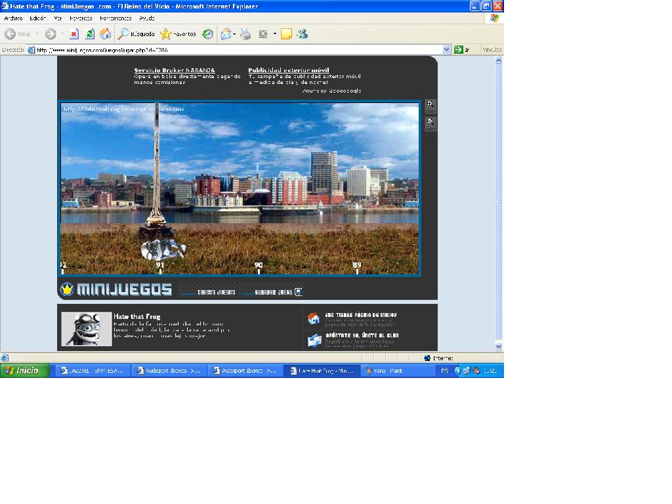Click the Crazy Frog game thumbnail
Image resolution: width=672 pixels, height=504 pixels.
pyautogui.click(x=87, y=328)
